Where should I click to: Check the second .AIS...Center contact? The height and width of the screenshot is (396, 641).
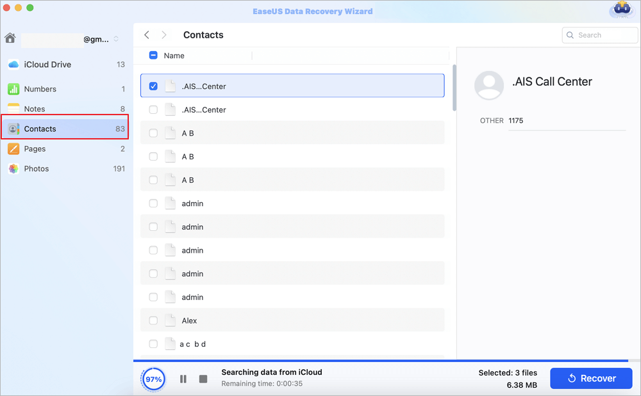153,109
